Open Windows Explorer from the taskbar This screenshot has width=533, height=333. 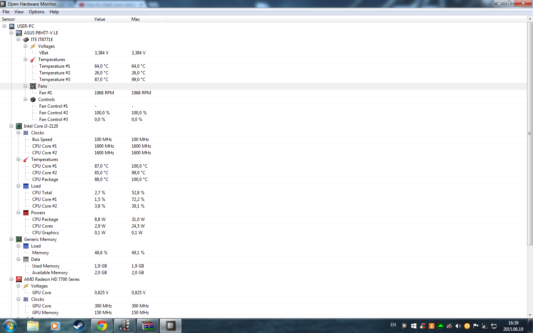(33, 326)
